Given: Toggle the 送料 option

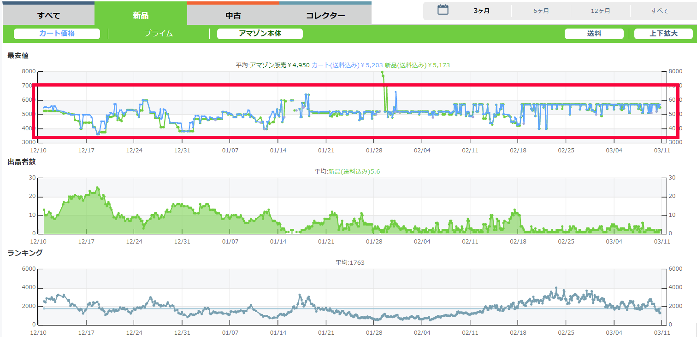Looking at the screenshot, I should 594,34.
